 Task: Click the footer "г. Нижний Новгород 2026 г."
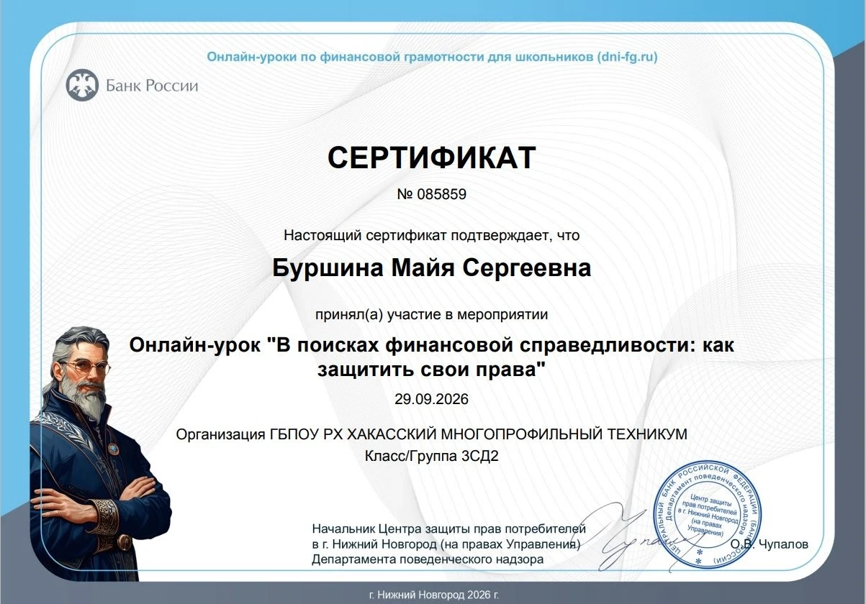click(x=433, y=595)
